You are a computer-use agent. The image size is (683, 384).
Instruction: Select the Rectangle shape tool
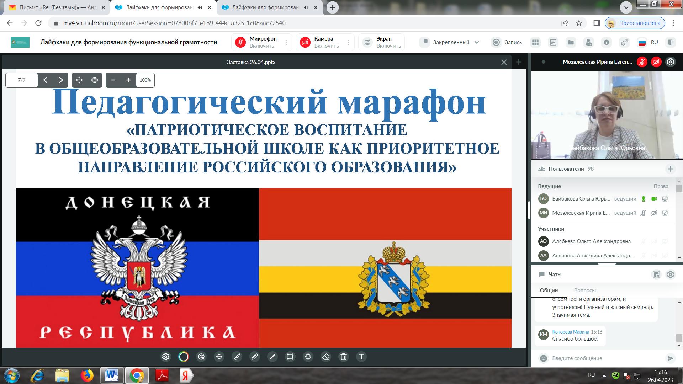pyautogui.click(x=290, y=357)
